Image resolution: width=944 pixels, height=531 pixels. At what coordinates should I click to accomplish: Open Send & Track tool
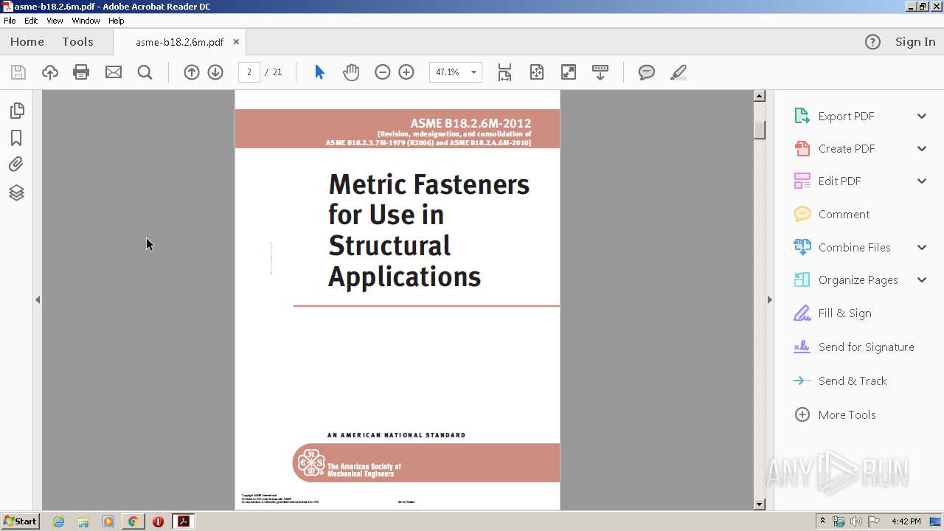click(x=840, y=381)
